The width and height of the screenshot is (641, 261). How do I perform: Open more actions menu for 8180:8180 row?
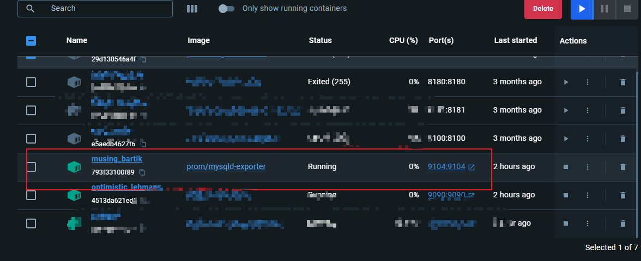click(x=588, y=82)
